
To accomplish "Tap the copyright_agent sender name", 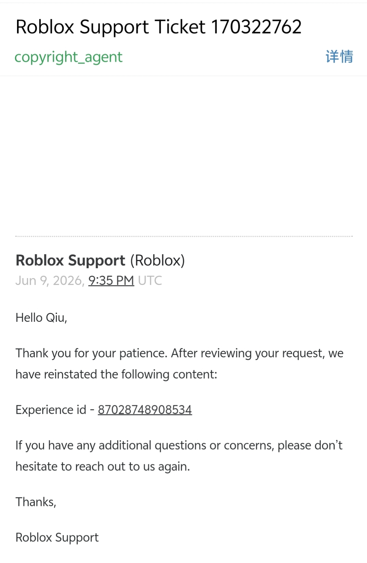I will point(68,57).
